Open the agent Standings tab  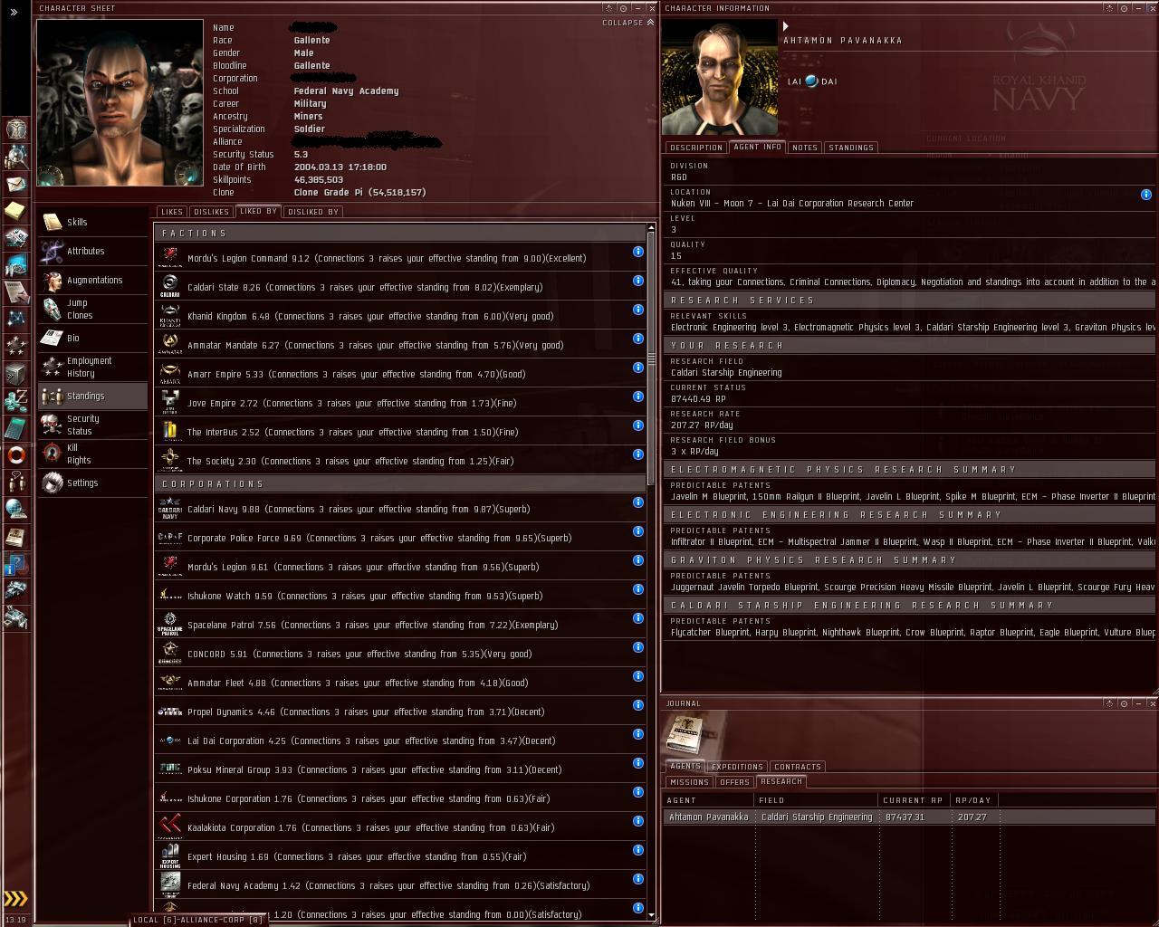[x=851, y=148]
